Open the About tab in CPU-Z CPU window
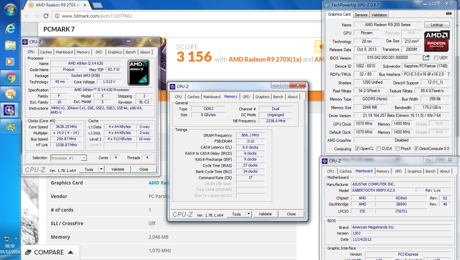Screen dimensions: 460x260 pos(145,52)
